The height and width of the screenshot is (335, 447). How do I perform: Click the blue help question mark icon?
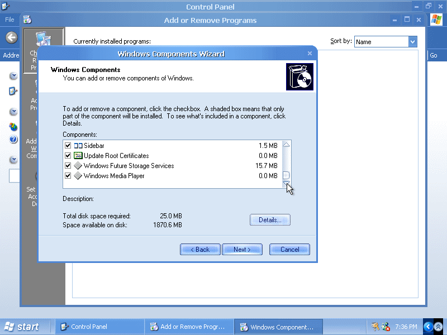(13, 139)
